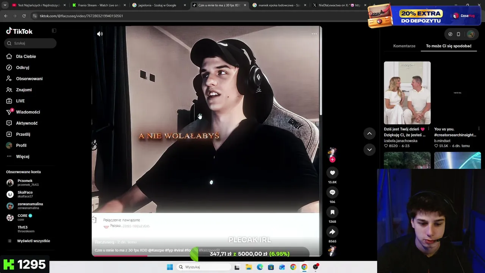
Task: Click Prześlij to upload a video
Action: [x=23, y=134]
